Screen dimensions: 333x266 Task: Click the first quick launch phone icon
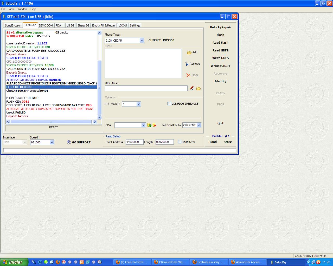(x=34, y=262)
